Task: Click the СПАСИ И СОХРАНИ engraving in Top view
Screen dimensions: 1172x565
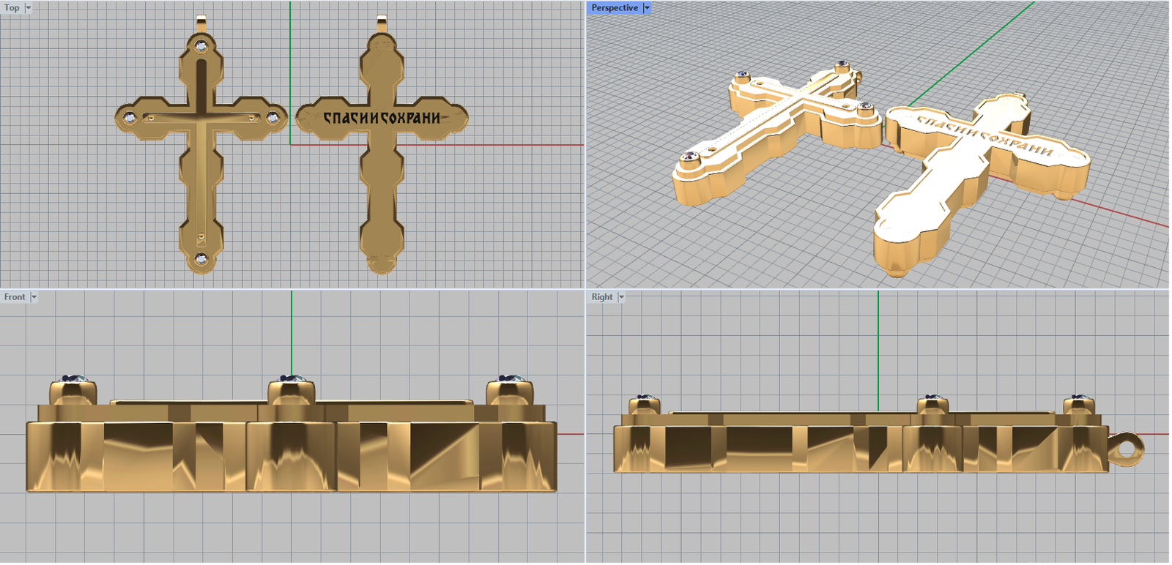Action: click(x=382, y=118)
